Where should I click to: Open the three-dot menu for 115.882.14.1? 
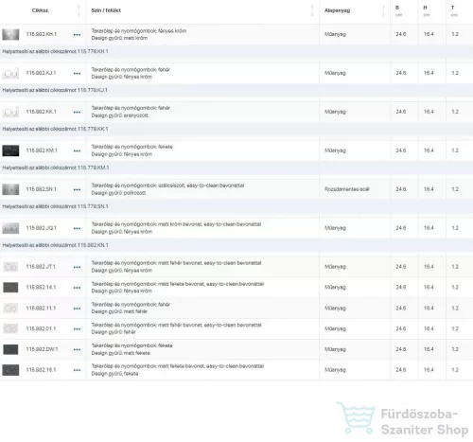pos(77,288)
